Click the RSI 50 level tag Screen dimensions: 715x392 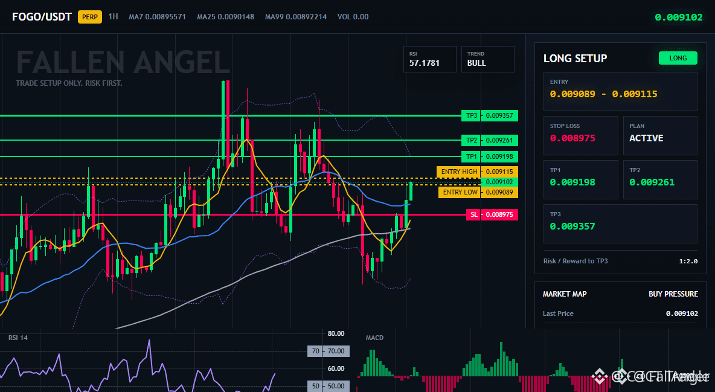(x=329, y=386)
